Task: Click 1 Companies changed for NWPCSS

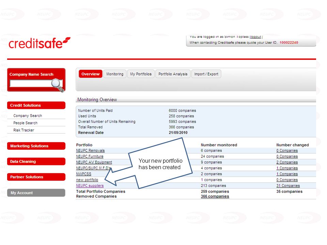Action: (287, 174)
